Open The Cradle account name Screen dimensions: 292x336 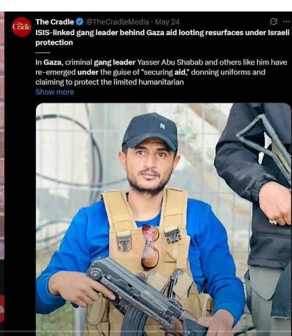(x=55, y=22)
